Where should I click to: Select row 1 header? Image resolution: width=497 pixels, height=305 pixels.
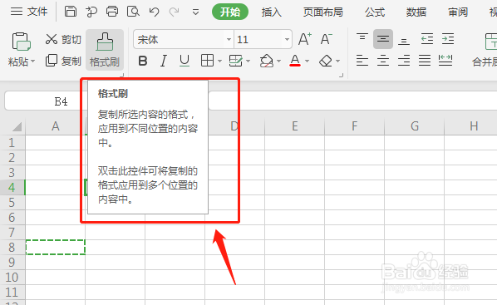(x=12, y=143)
